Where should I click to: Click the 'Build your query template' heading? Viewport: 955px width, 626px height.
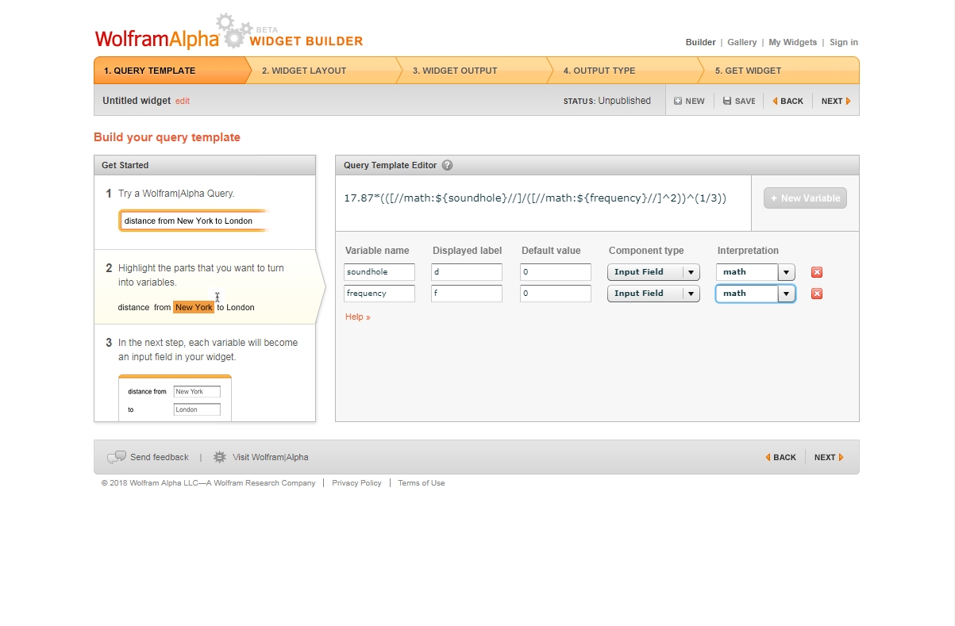(167, 137)
